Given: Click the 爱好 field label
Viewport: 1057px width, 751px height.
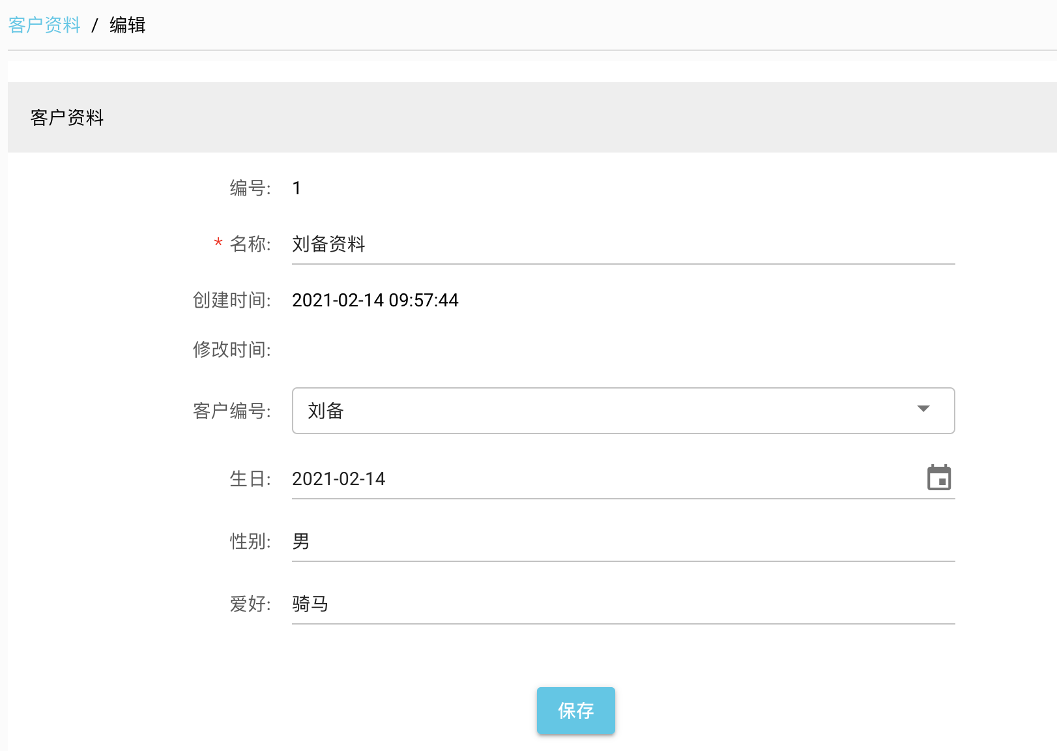Looking at the screenshot, I should tap(250, 604).
